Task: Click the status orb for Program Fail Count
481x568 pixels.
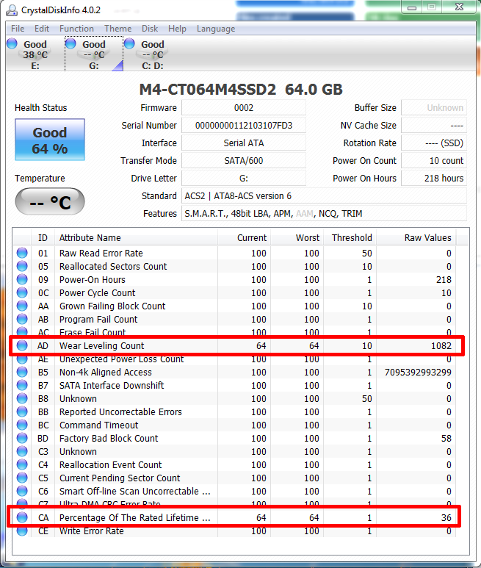Action: pos(22,319)
